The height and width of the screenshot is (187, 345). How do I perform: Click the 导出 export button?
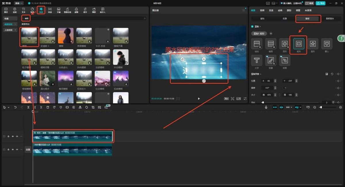click(320, 3)
